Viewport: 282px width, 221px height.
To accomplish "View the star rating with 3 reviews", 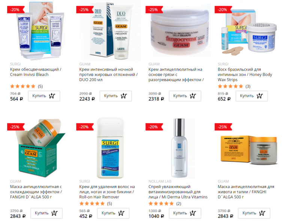I will 230,86.
